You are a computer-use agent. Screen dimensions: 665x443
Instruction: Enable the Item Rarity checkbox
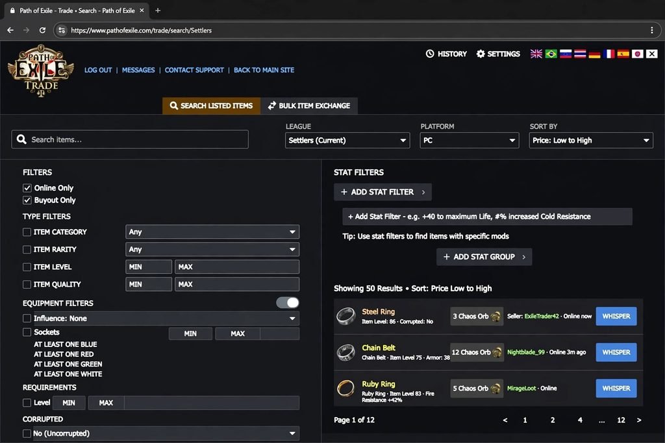27,250
